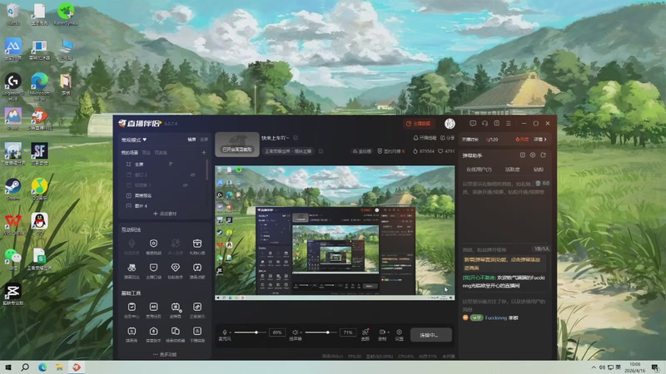Screen dimensions: 666x374
Task: Open 弹幕玩法 game controller icon
Action: 132,268
